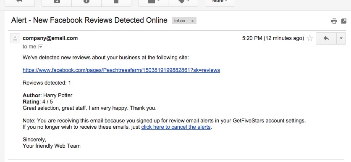Click the 'click here to cancel the alerts' link
The width and height of the screenshot is (351, 162).
(176, 127)
